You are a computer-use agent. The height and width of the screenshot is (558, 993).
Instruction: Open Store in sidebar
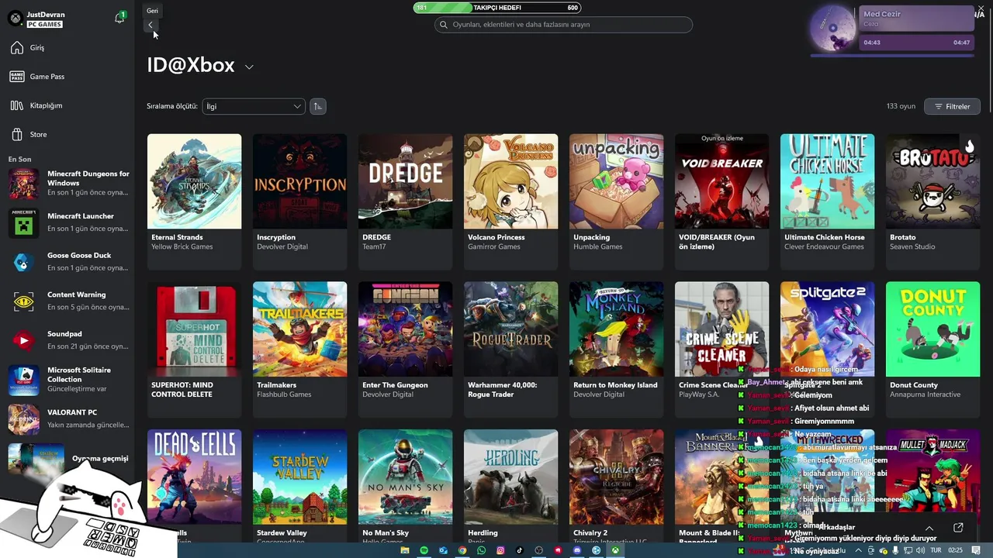(x=67, y=134)
